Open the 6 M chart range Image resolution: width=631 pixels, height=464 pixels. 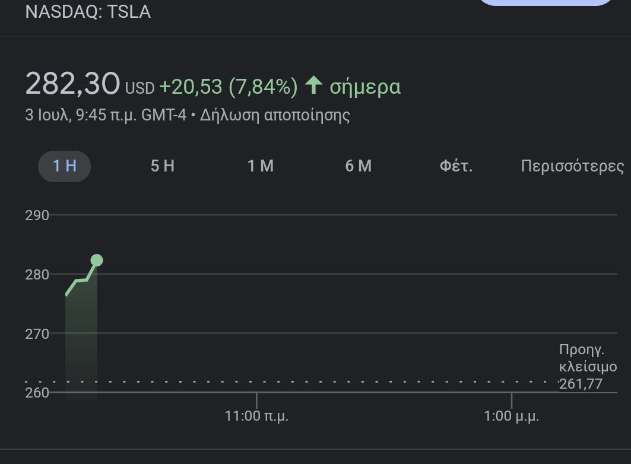pos(358,166)
